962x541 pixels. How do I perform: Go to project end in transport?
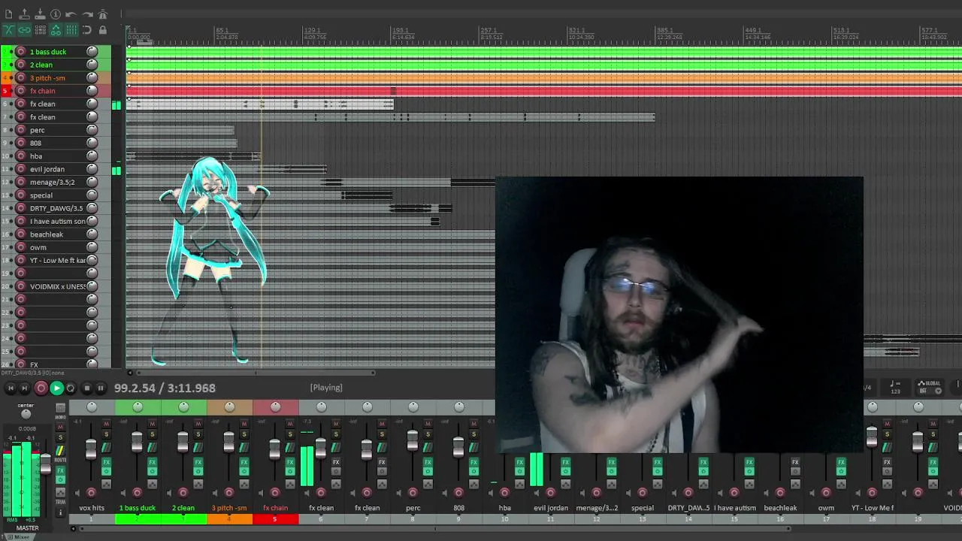(x=25, y=388)
